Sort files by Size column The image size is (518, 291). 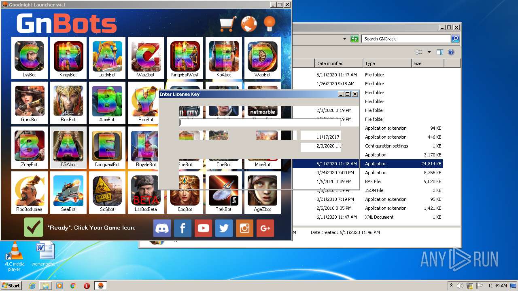tap(428, 63)
